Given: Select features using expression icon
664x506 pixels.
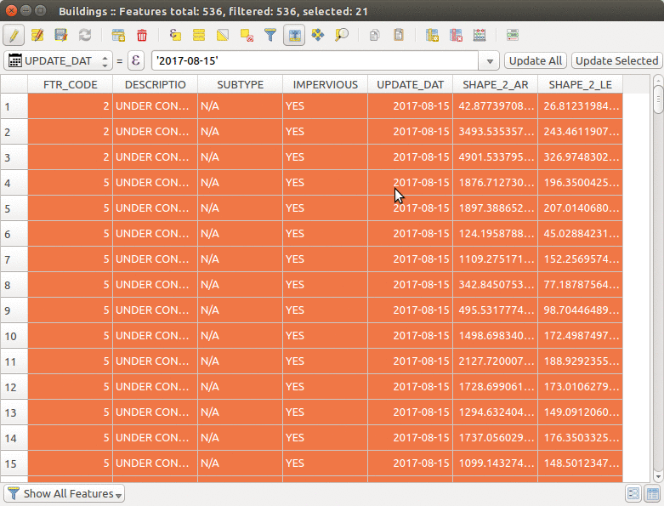Looking at the screenshot, I should point(175,35).
